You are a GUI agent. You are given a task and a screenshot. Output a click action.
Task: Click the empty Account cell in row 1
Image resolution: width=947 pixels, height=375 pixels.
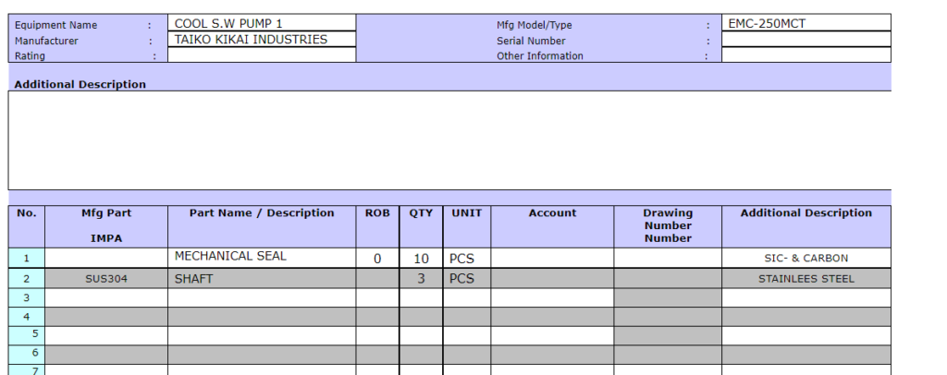click(x=552, y=258)
